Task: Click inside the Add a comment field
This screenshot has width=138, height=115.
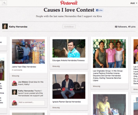Action: coord(32,103)
